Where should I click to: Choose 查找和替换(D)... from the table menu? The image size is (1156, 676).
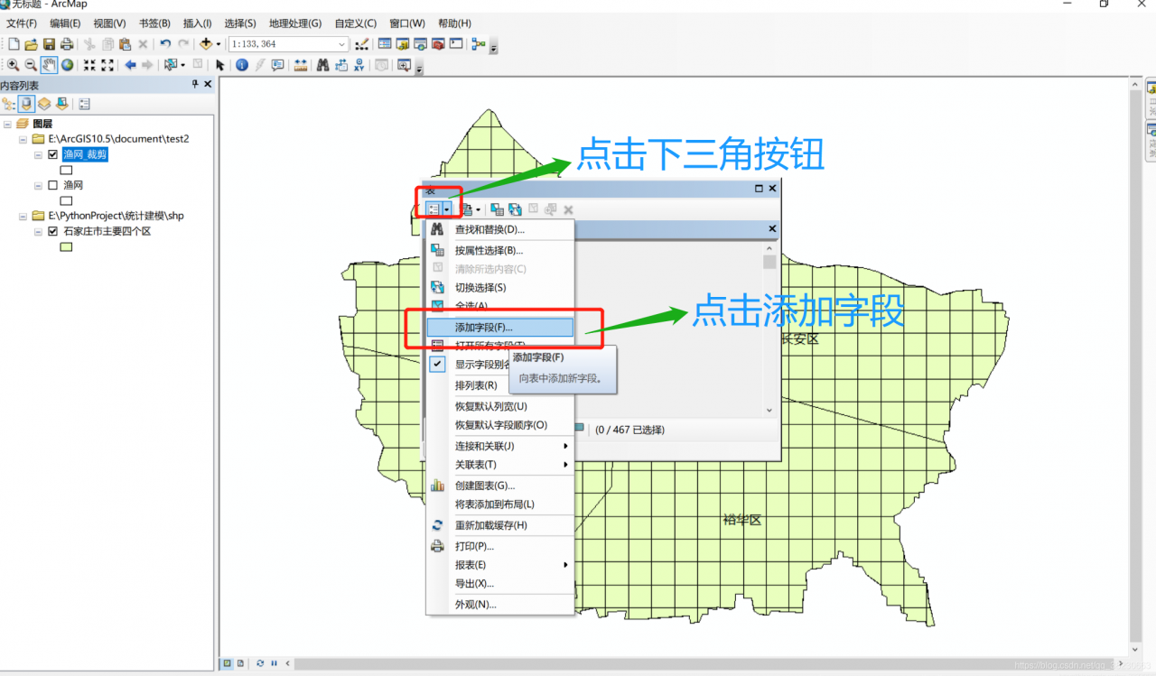coord(500,229)
